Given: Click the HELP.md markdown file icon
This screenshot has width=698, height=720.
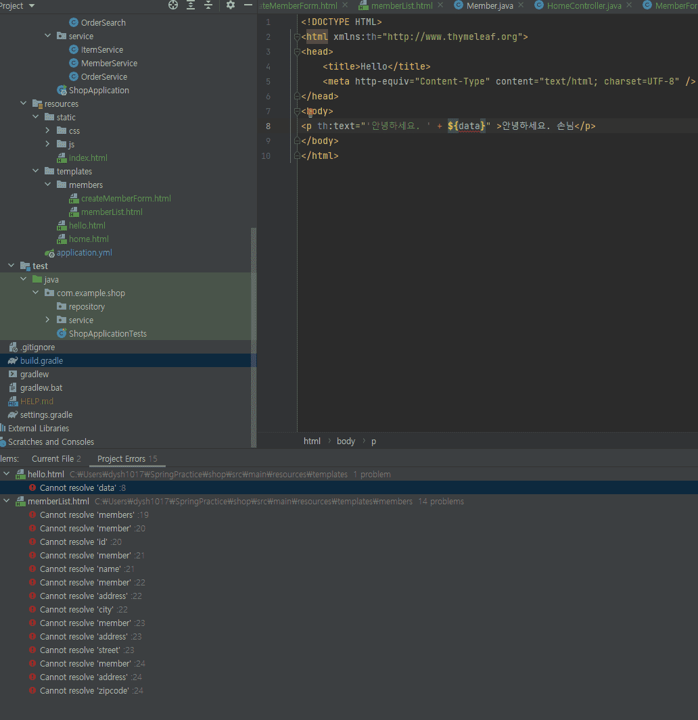Looking at the screenshot, I should (13, 402).
